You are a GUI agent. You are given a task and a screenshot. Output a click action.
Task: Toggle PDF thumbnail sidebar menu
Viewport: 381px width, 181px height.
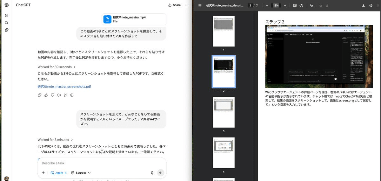(200, 5)
